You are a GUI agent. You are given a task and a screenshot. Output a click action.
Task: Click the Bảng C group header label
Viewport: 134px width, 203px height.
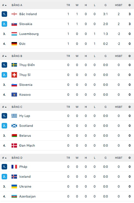click(17, 107)
